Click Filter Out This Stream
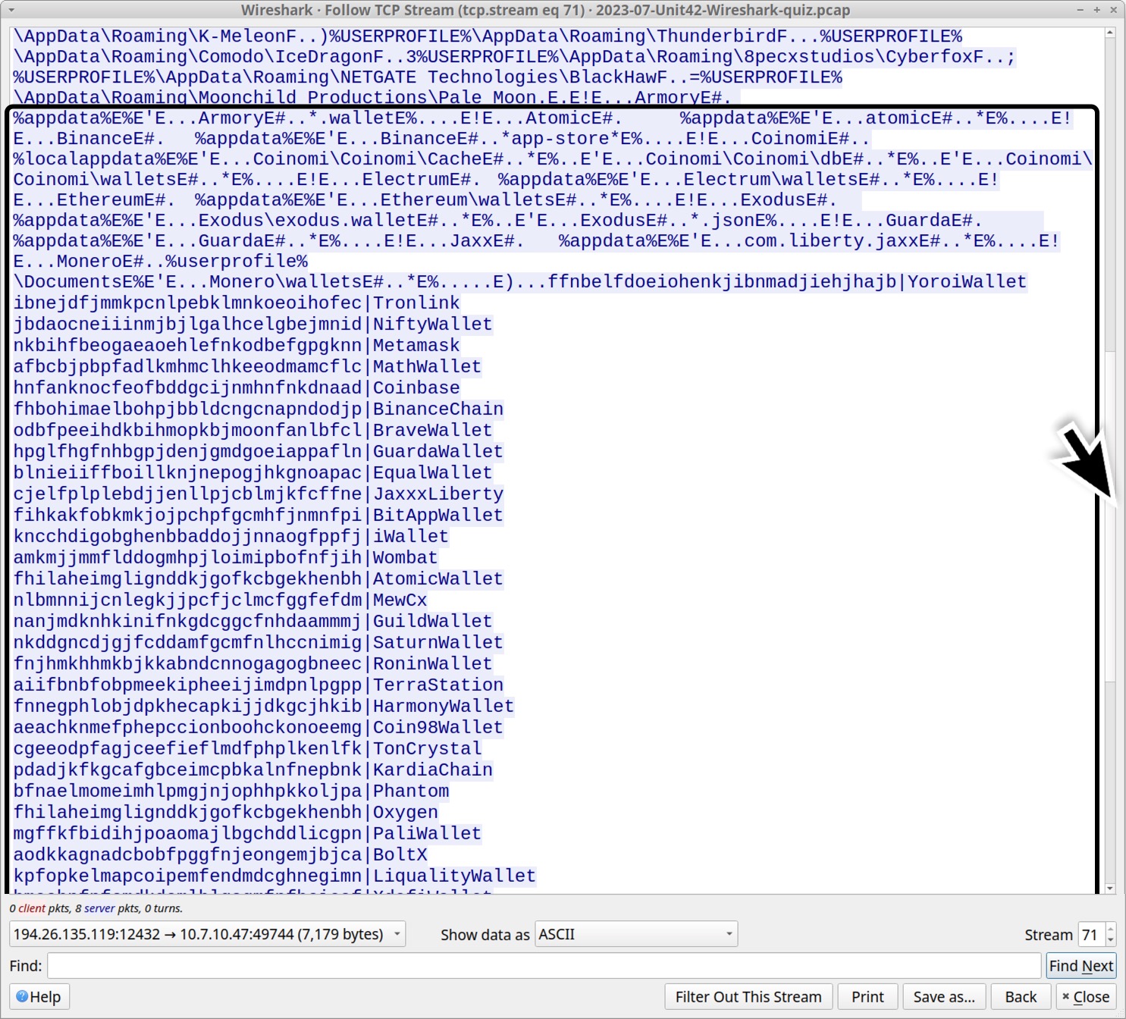 [x=748, y=996]
